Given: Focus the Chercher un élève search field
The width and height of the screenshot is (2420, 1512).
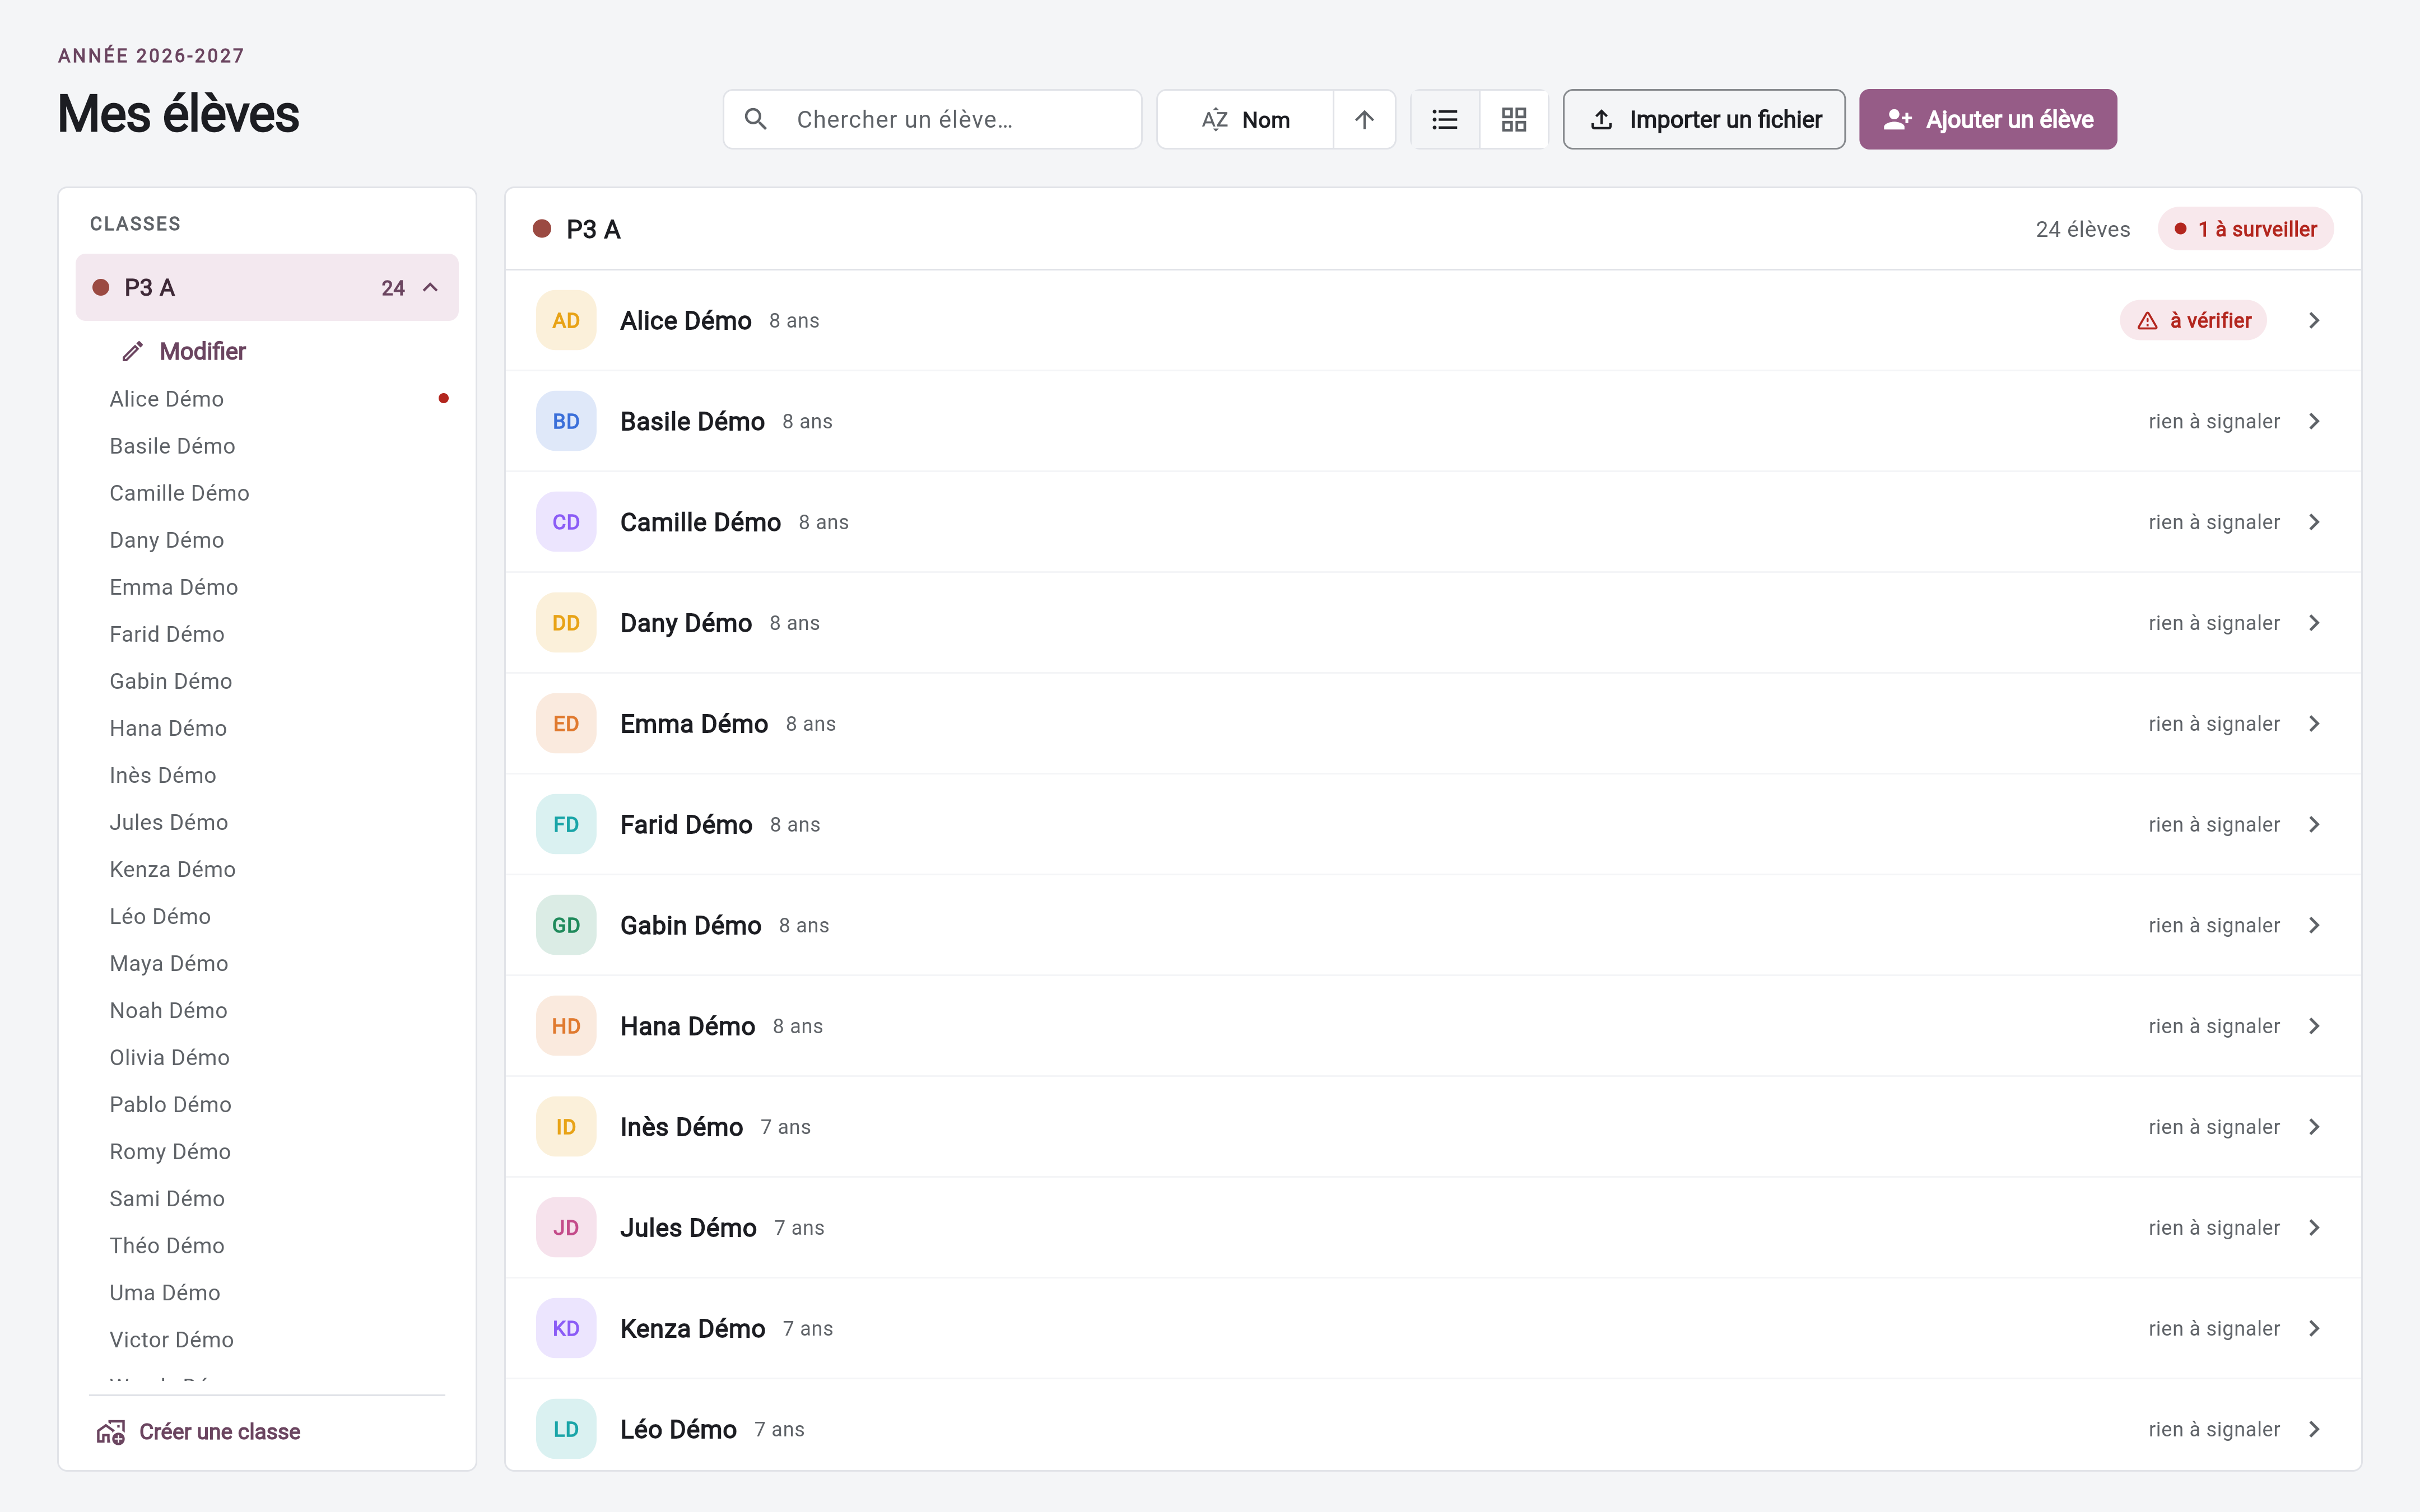Looking at the screenshot, I should (932, 120).
